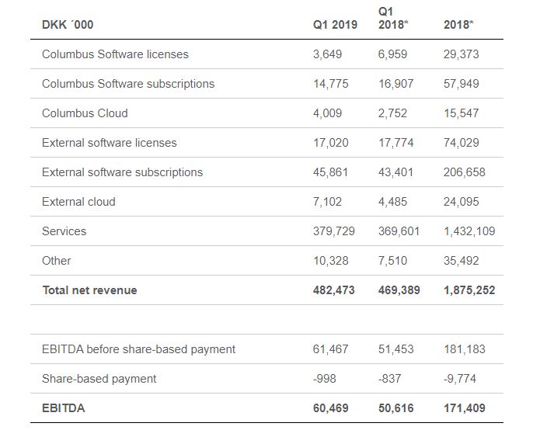The image size is (540, 430).
Task: Click the bold EBITDA row label
Action: pos(64,408)
